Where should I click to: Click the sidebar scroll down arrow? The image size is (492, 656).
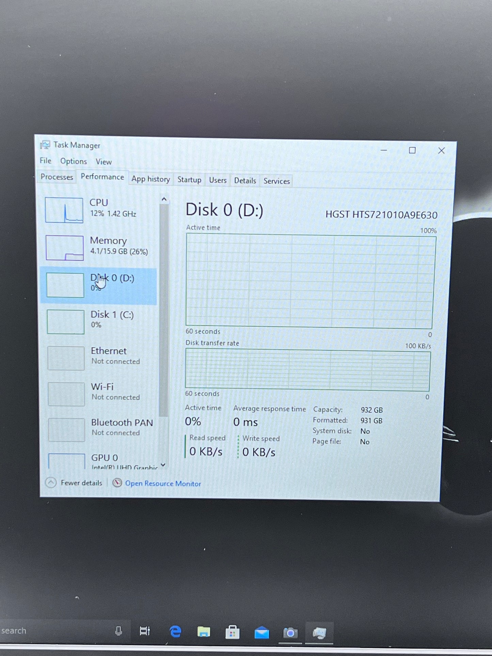click(x=163, y=465)
